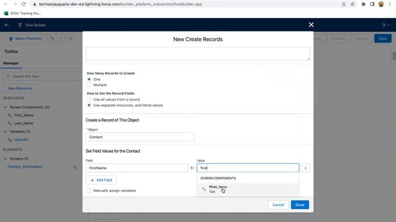Click the redo icon in toolbar
This screenshot has height=222, width=396.
coord(61,38)
